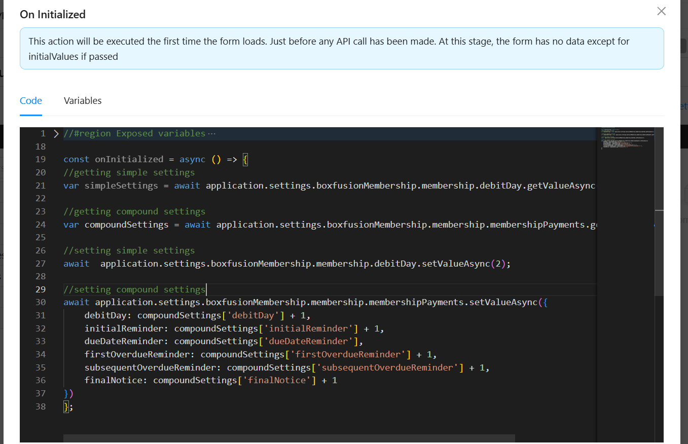Click line number 38 in the gutter

pyautogui.click(x=41, y=406)
